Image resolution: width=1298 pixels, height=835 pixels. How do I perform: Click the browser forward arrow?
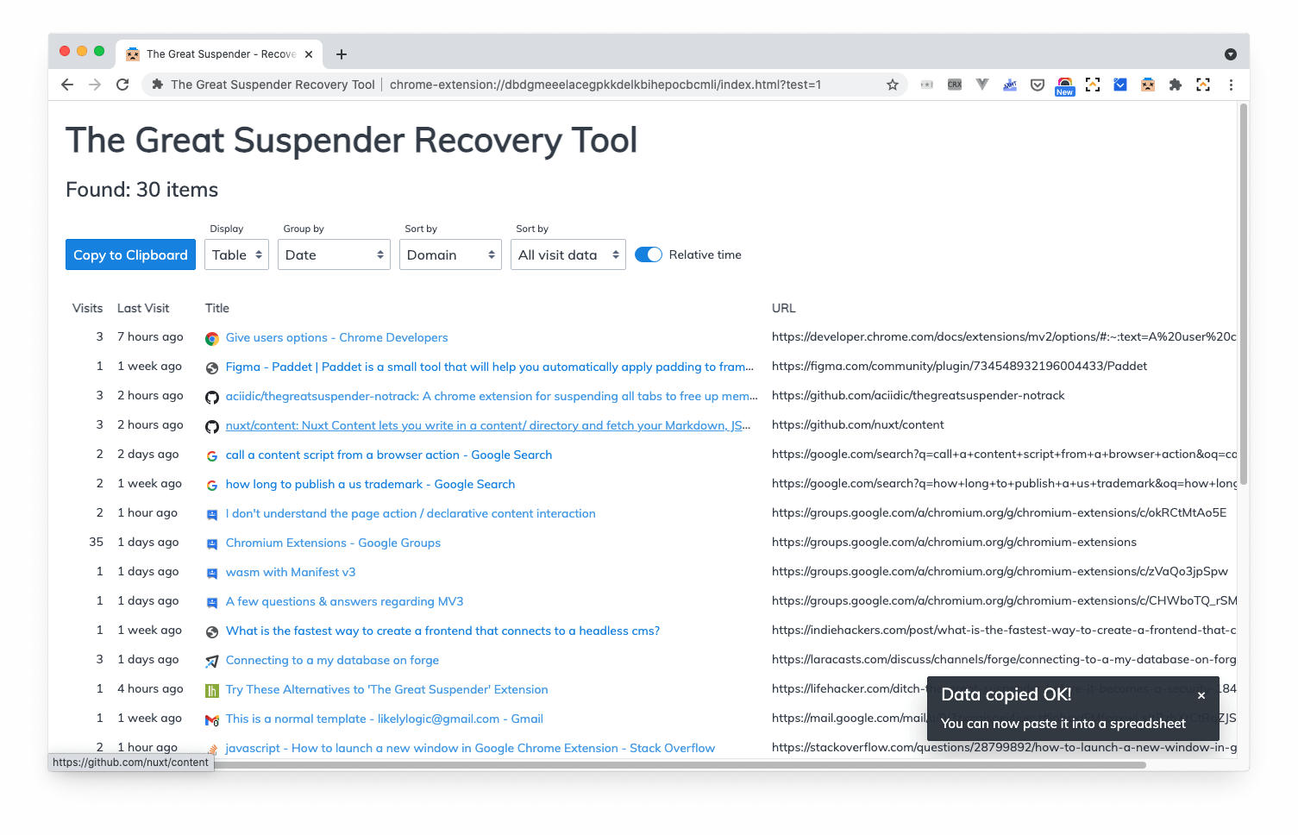95,85
